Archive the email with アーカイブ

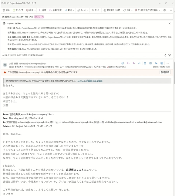coord(18,10)
